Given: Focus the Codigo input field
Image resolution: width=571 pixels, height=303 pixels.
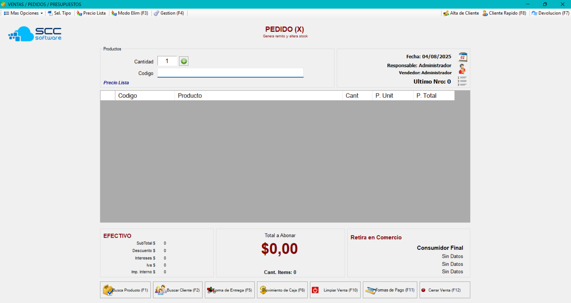Looking at the screenshot, I should coord(230,73).
